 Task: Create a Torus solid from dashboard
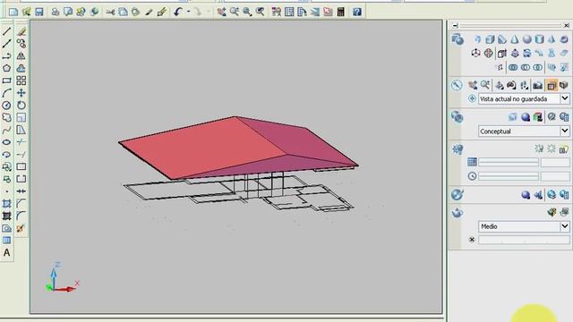coord(564,39)
